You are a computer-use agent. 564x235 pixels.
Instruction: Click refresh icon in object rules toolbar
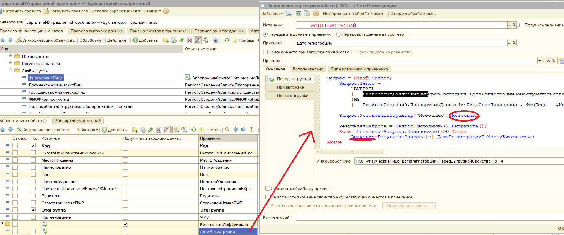coord(227,40)
